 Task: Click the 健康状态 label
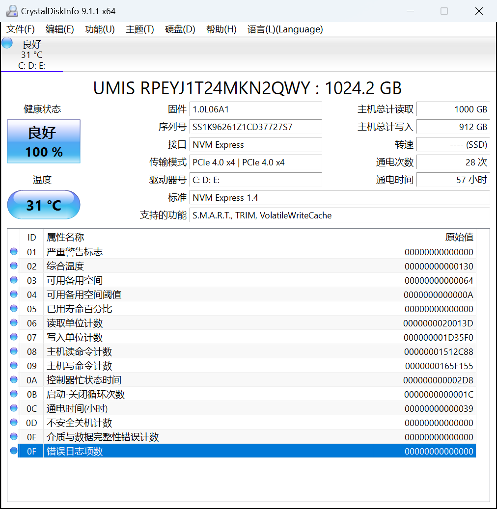42,109
